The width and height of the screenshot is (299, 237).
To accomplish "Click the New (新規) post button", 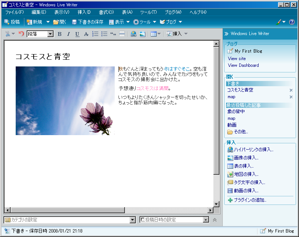I will [34, 22].
